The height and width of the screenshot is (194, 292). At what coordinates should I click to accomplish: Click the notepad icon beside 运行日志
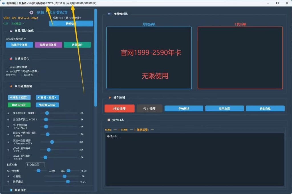point(109,120)
